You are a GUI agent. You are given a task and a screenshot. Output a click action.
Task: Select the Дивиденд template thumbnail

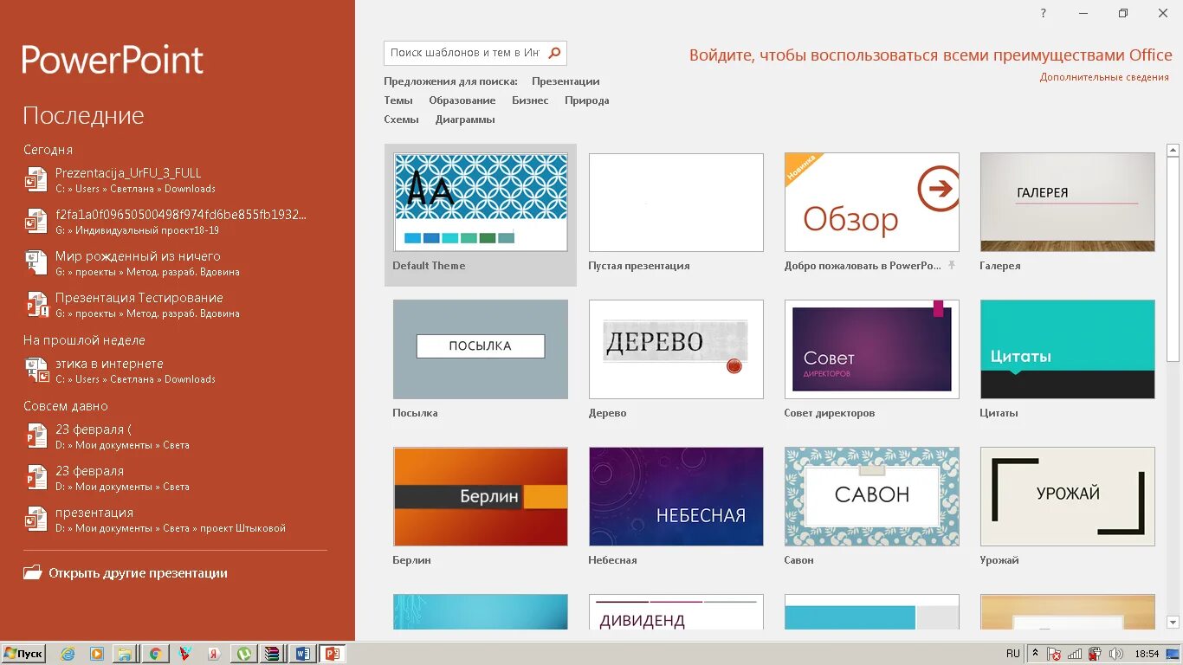point(676,612)
